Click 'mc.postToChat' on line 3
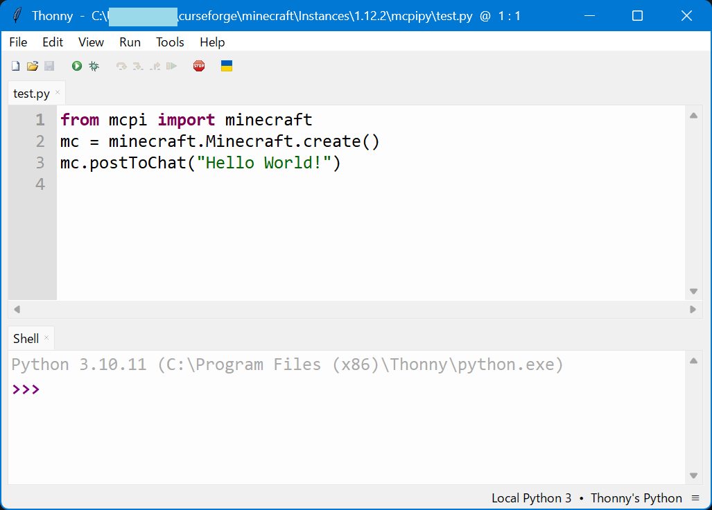Screen dimensions: 712x510 point(123,163)
